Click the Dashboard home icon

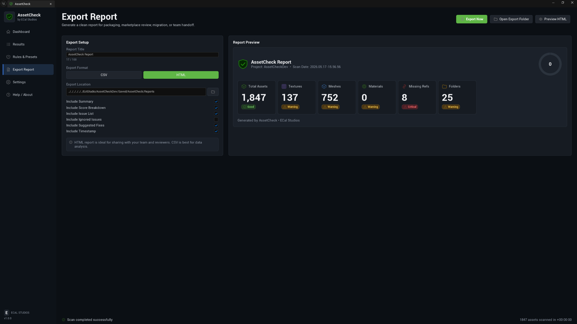click(8, 32)
